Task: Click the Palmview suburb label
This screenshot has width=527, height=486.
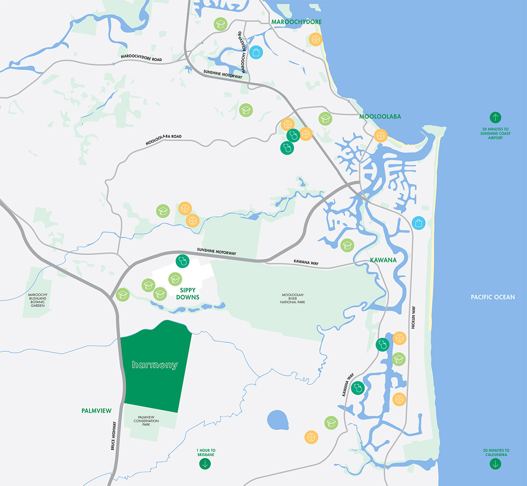Action: [x=96, y=411]
